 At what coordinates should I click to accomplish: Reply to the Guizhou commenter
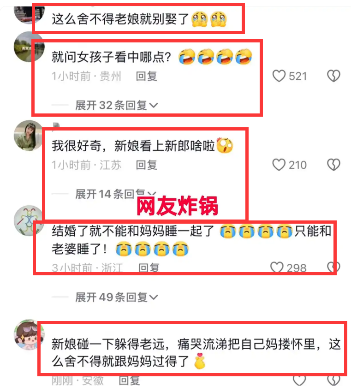(147, 76)
